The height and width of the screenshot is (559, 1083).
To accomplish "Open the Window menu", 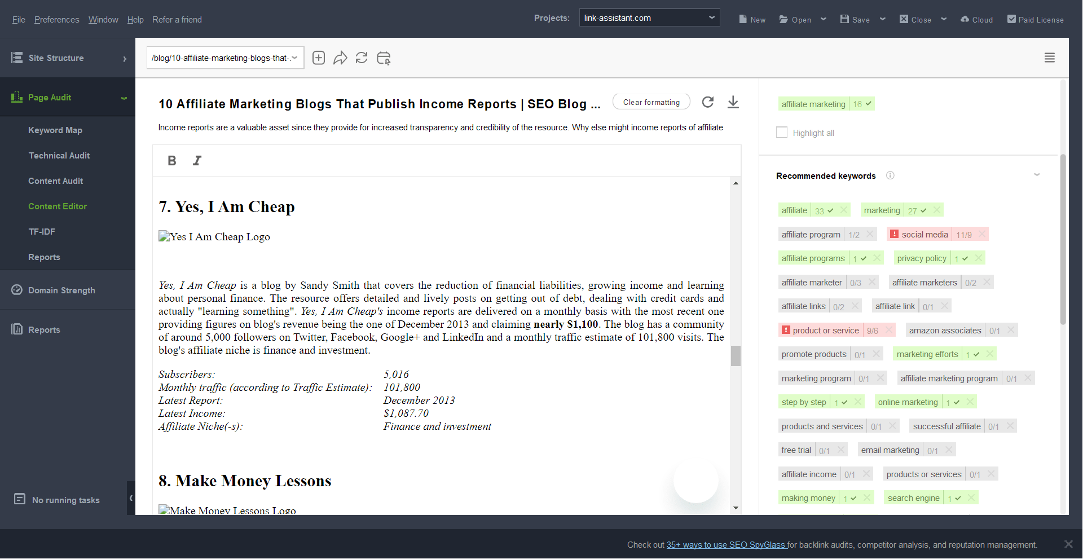I will [x=103, y=19].
